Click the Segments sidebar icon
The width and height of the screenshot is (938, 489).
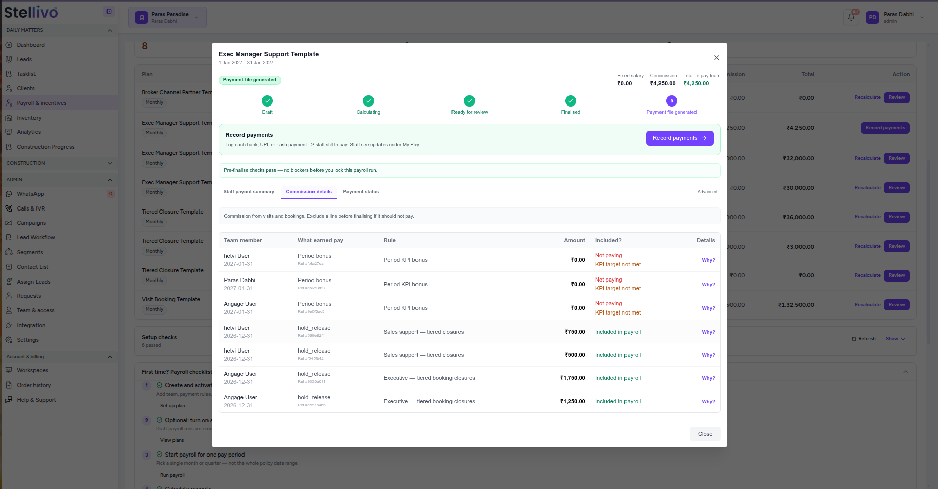tap(9, 252)
